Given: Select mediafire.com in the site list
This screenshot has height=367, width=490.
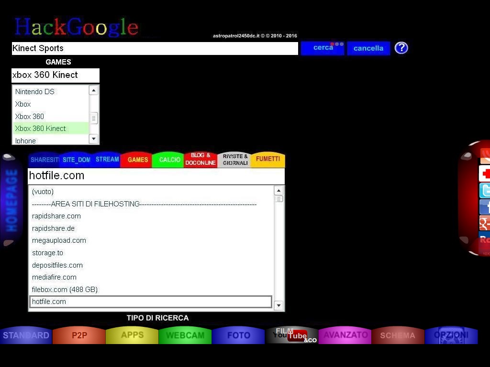Looking at the screenshot, I should pos(151,278).
